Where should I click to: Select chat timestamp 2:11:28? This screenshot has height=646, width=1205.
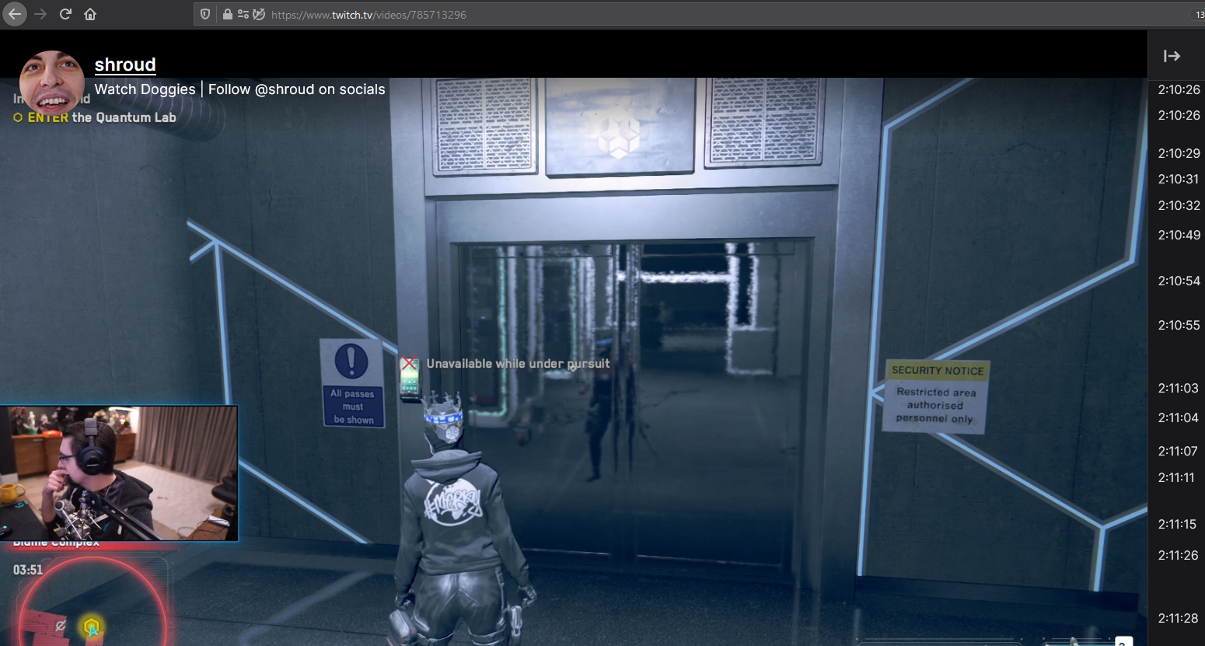(x=1178, y=618)
